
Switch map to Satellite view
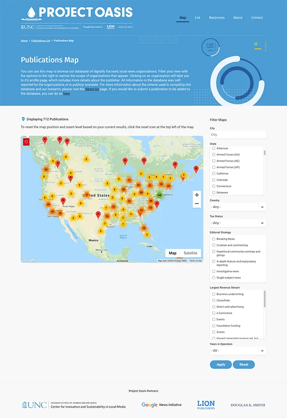tap(191, 253)
